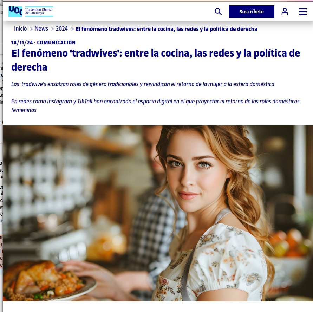Click the COMUNICACIÓN category label
313x312 pixels.
click(56, 43)
